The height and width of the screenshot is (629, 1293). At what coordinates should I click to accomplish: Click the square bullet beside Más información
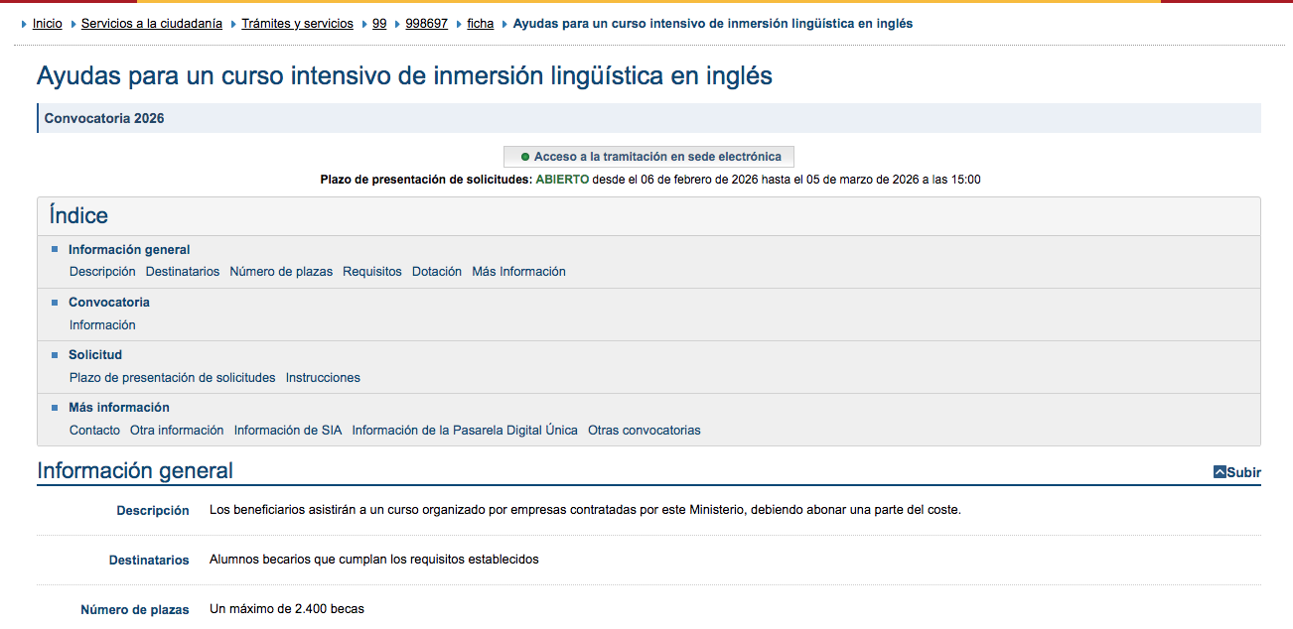54,407
